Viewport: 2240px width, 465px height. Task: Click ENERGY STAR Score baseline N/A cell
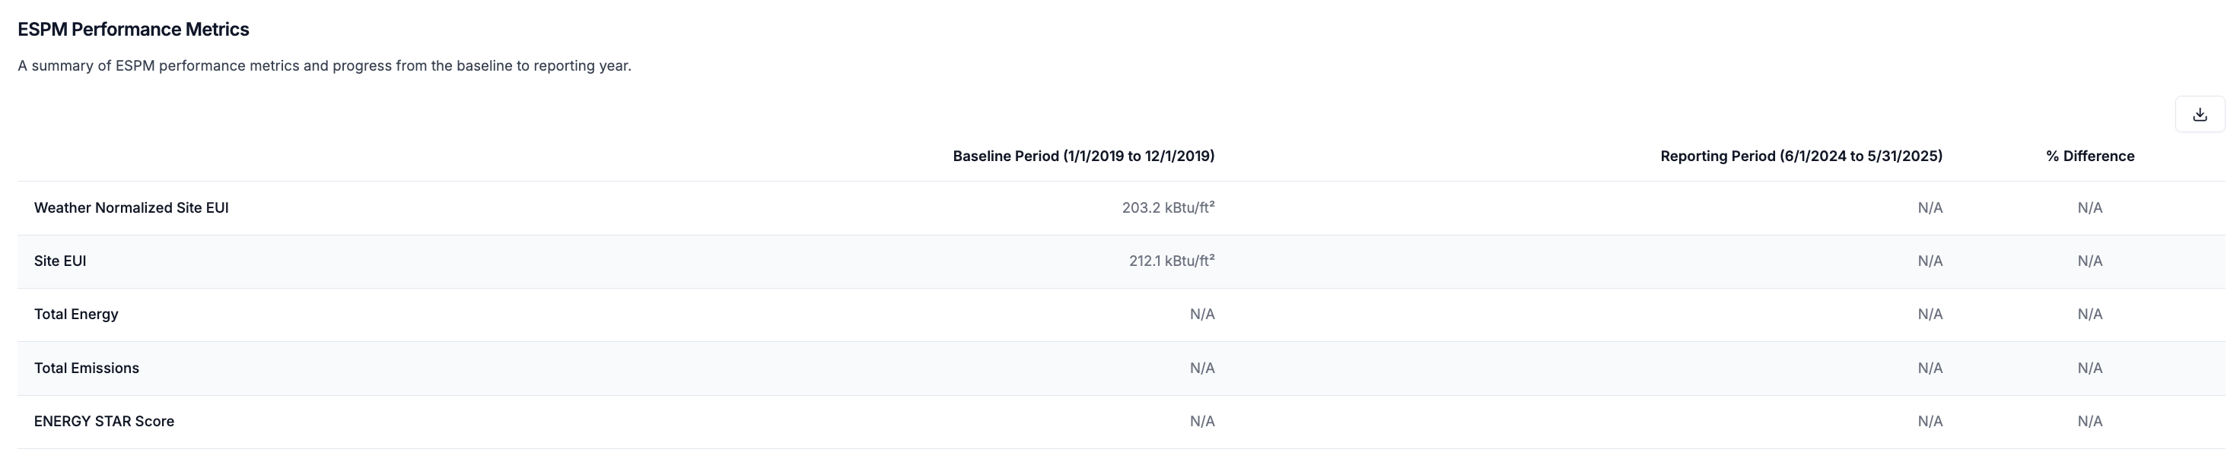[x=1201, y=422]
